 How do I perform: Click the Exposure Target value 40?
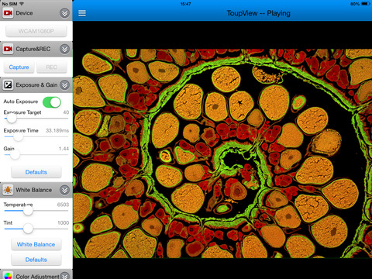[66, 112]
